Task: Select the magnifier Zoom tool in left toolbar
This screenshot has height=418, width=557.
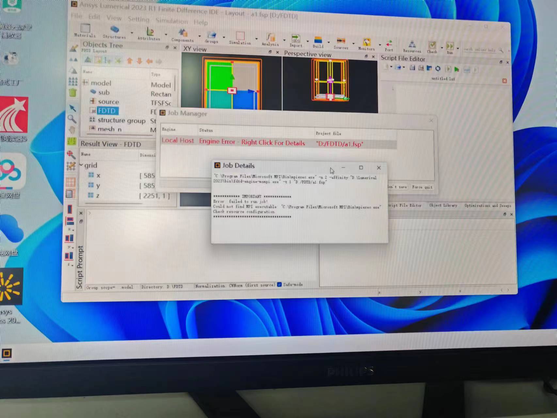Action: click(72, 119)
